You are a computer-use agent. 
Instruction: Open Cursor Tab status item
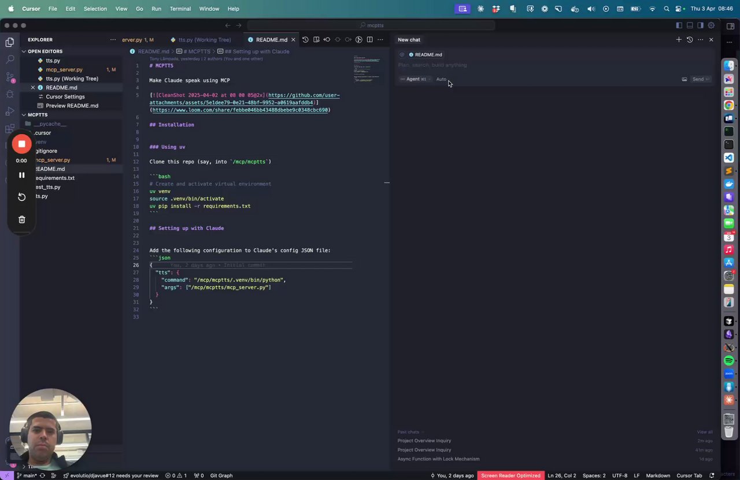pos(689,475)
